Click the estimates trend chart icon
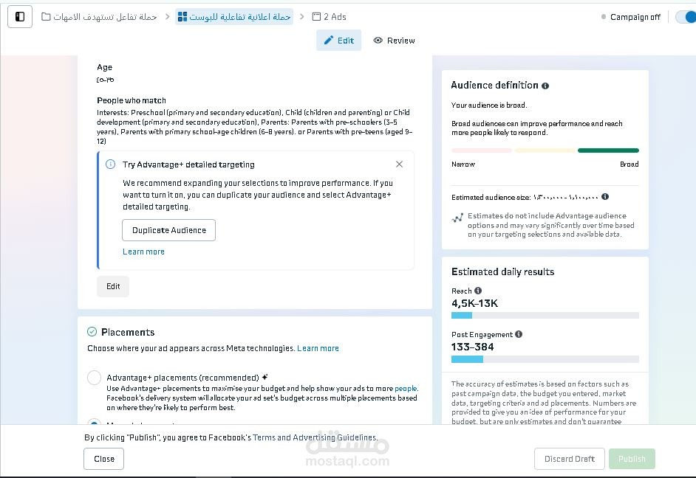 (x=457, y=218)
